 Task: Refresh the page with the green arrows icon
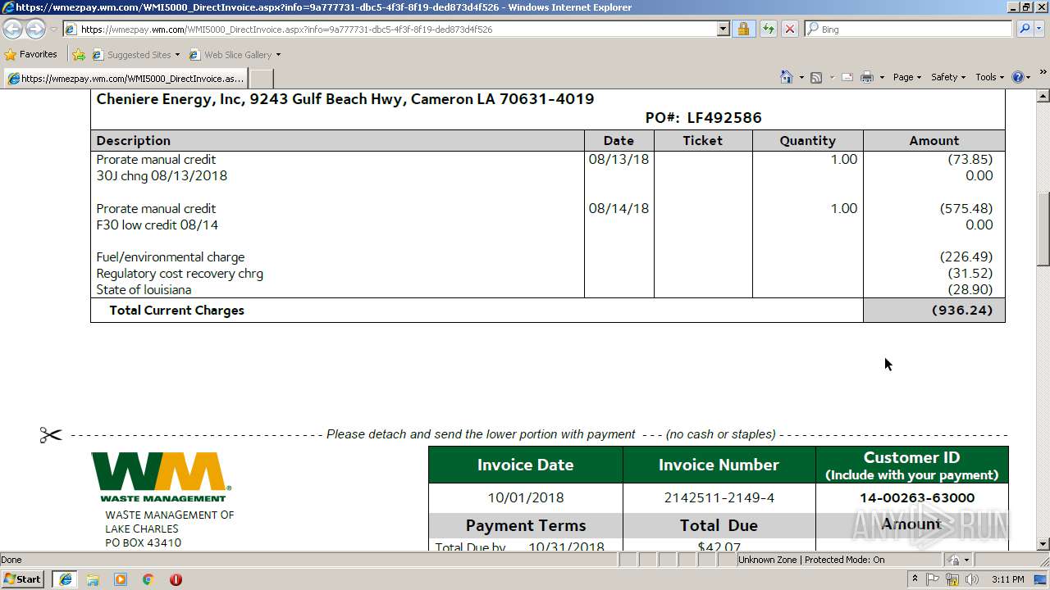pyautogui.click(x=768, y=29)
